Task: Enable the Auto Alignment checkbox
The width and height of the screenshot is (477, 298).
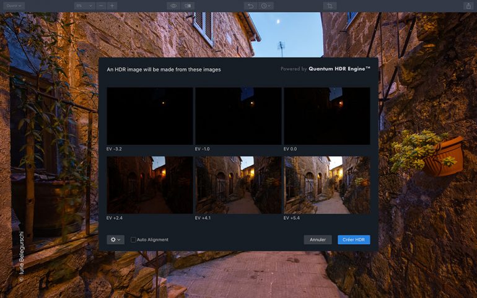Action: click(133, 240)
